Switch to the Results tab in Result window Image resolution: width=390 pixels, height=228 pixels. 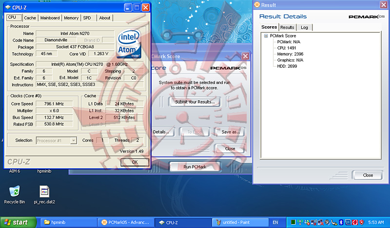click(287, 27)
